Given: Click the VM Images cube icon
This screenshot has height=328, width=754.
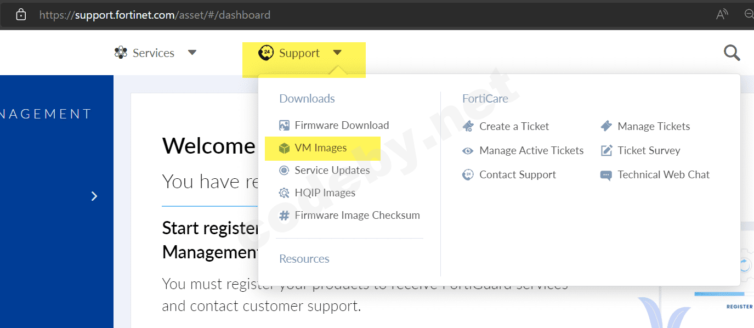Looking at the screenshot, I should click(x=284, y=148).
